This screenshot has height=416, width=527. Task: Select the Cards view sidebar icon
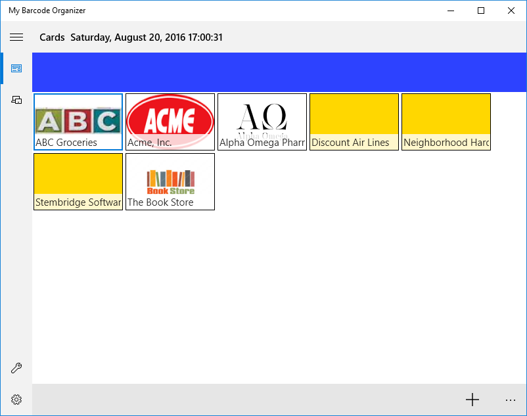point(16,68)
